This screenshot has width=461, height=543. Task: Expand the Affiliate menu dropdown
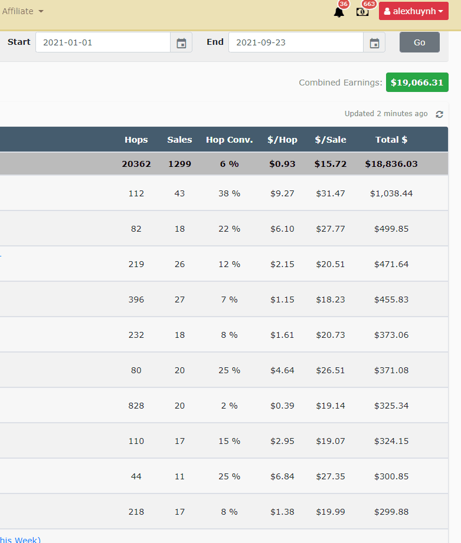[x=23, y=11]
